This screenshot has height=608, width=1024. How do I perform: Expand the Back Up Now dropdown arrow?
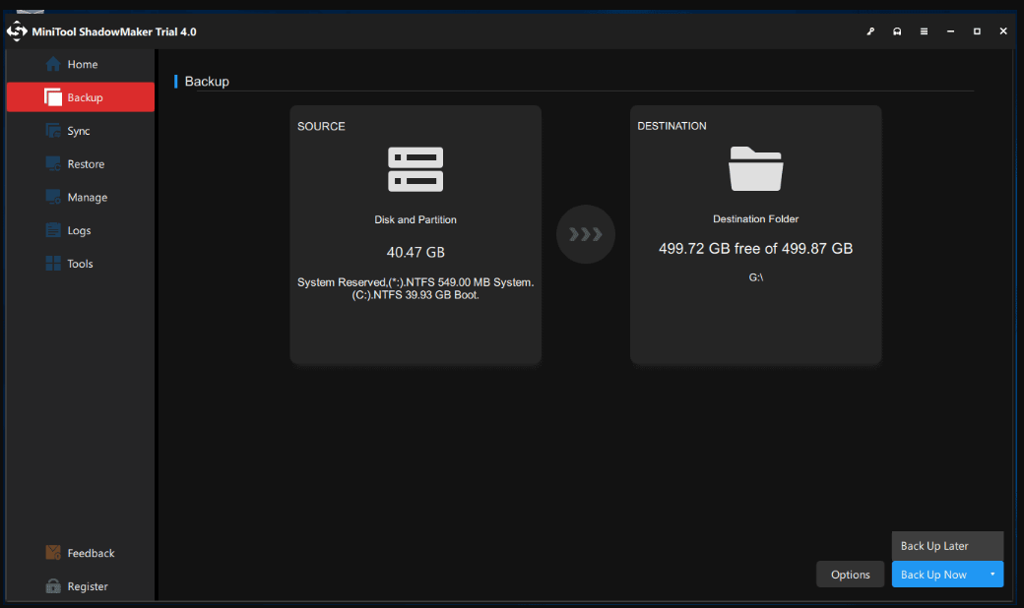[x=992, y=575]
